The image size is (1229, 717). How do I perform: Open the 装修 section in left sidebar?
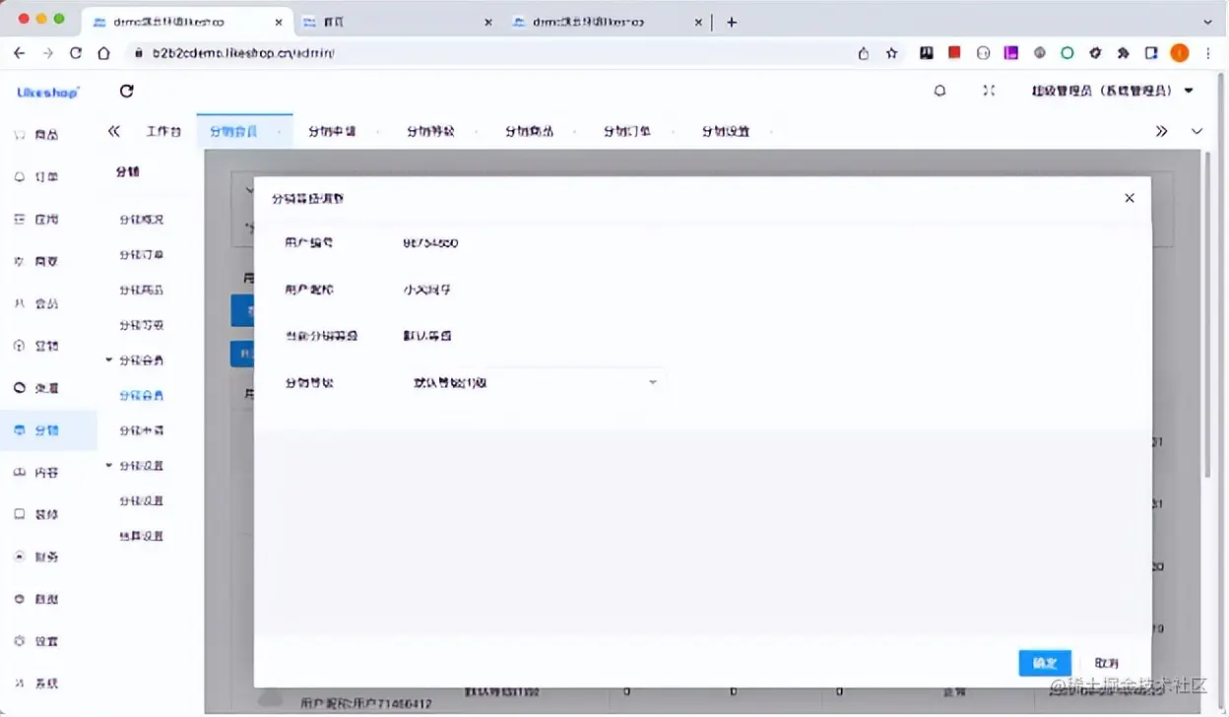(x=36, y=514)
